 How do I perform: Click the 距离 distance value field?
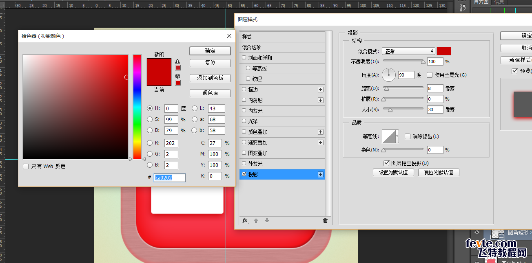click(x=435, y=88)
